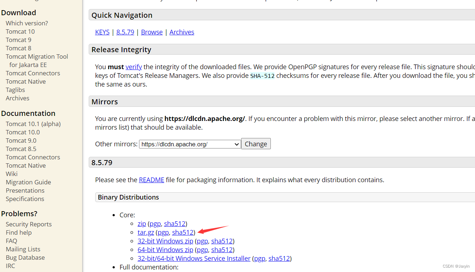Open sha512 checksum for 32-bit Windows zip

(222, 241)
